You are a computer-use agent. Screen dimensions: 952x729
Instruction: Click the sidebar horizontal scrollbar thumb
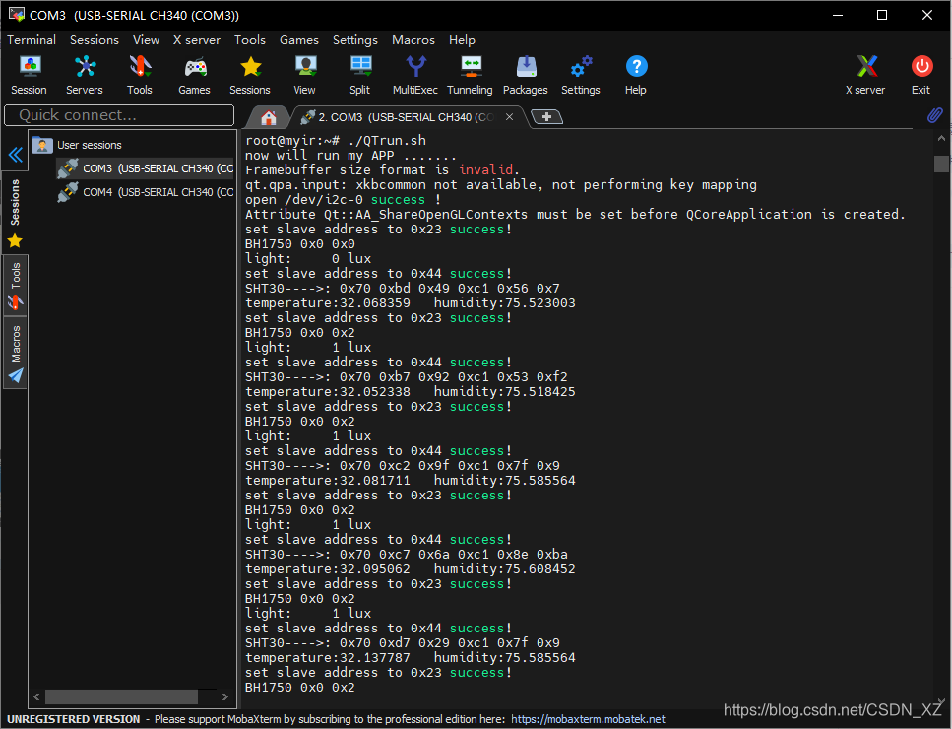point(121,696)
